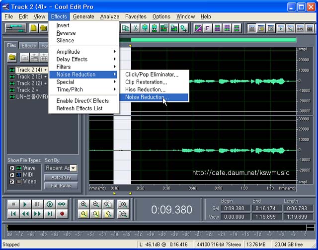318x250 pixels.
Task: Jump to the end with the Go to End button
Action: (50, 214)
